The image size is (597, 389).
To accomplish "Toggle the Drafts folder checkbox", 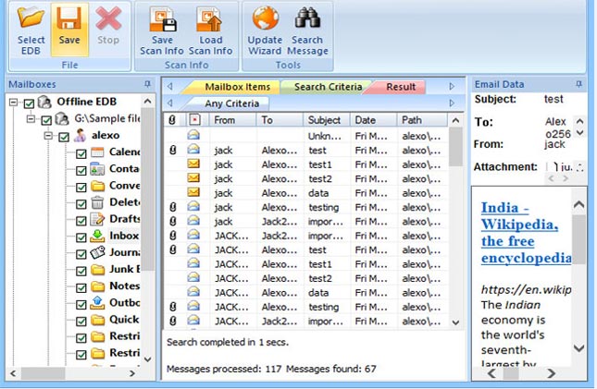I will point(81,221).
